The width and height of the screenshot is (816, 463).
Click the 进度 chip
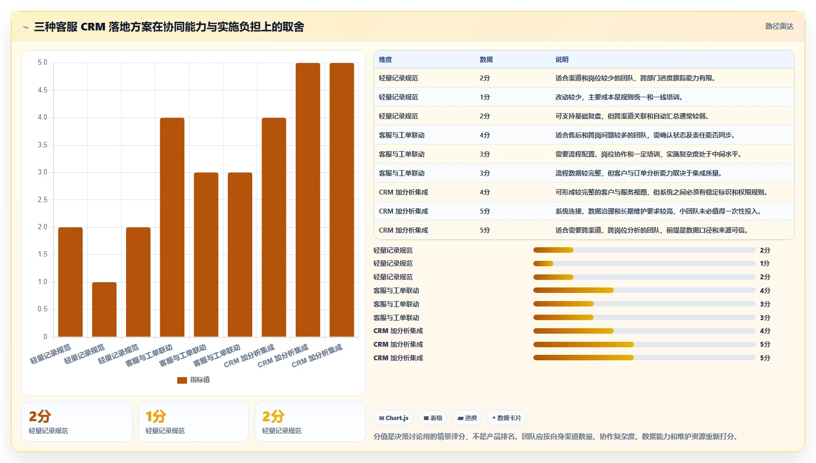coord(467,418)
